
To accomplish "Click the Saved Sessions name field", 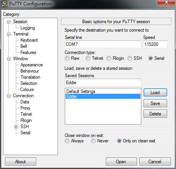I will [103, 83].
